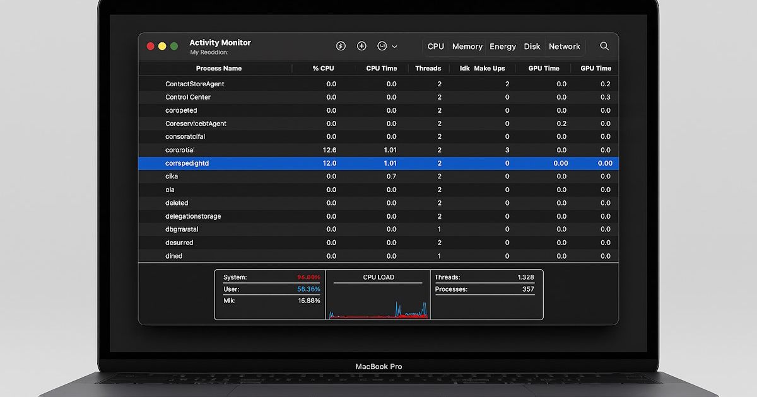Select the Disk tab
The height and width of the screenshot is (397, 757).
pos(532,47)
